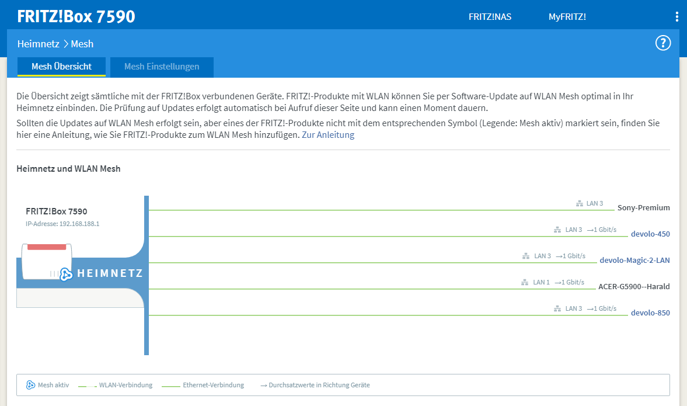Click the LAN icon on devolo-Magic-2-LAN line
The height and width of the screenshot is (406, 687).
coord(526,256)
